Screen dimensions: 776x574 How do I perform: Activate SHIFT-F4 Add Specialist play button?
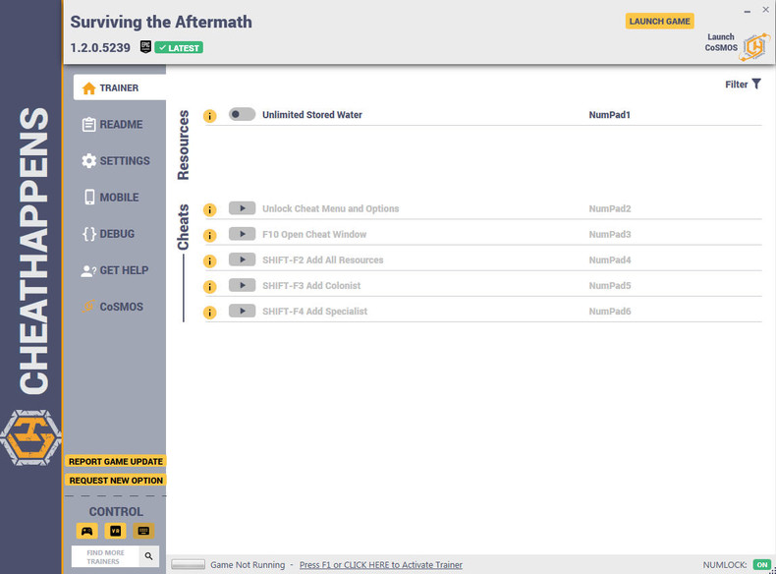242,312
